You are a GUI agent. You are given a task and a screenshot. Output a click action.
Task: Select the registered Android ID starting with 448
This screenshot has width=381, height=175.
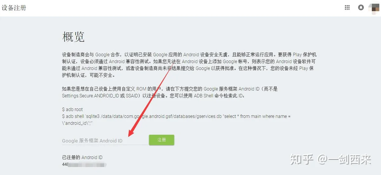point(84,165)
